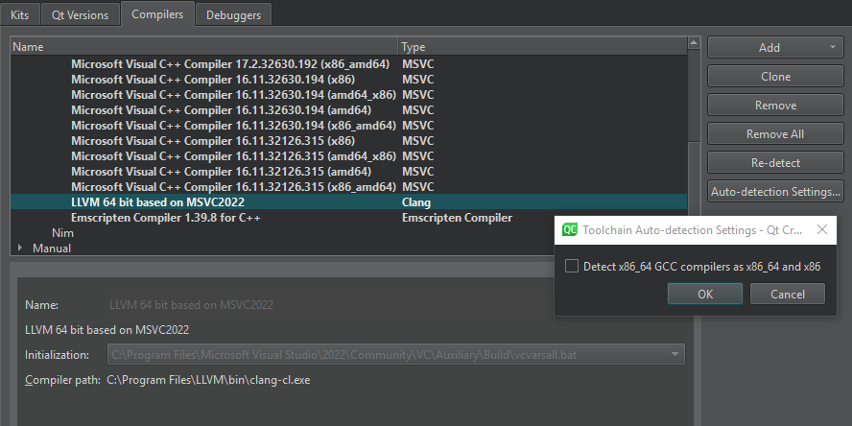Open the Initialization combo box
852x426 pixels.
[395, 355]
